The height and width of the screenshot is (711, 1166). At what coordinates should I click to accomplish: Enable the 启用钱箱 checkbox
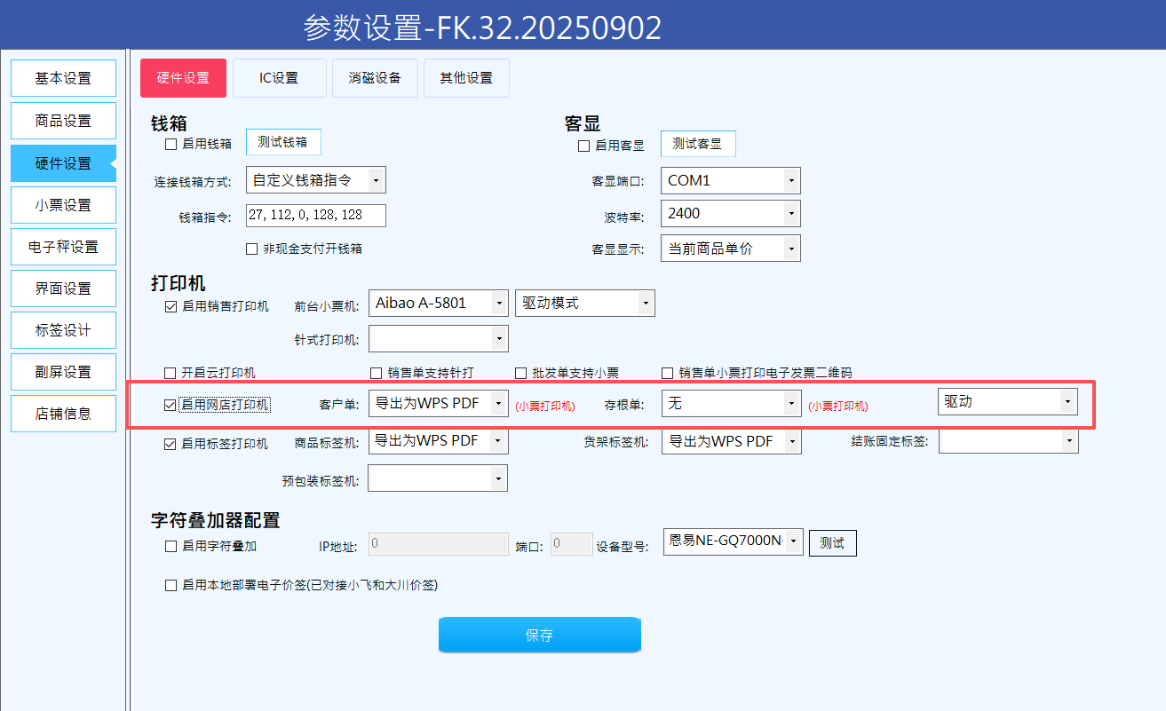[x=171, y=144]
